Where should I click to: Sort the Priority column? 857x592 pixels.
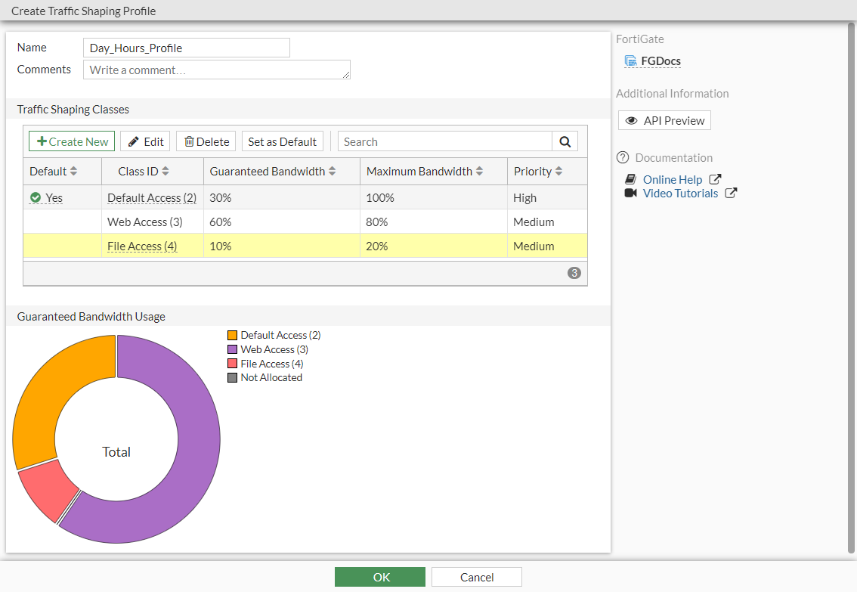click(557, 171)
